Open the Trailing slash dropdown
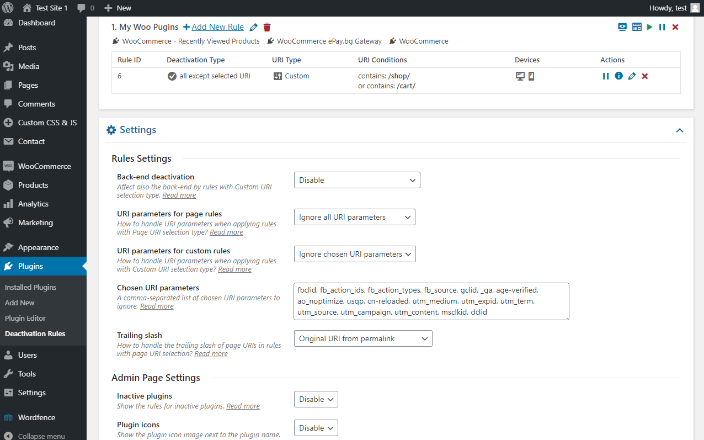Image resolution: width=704 pixels, height=440 pixels. (x=362, y=338)
